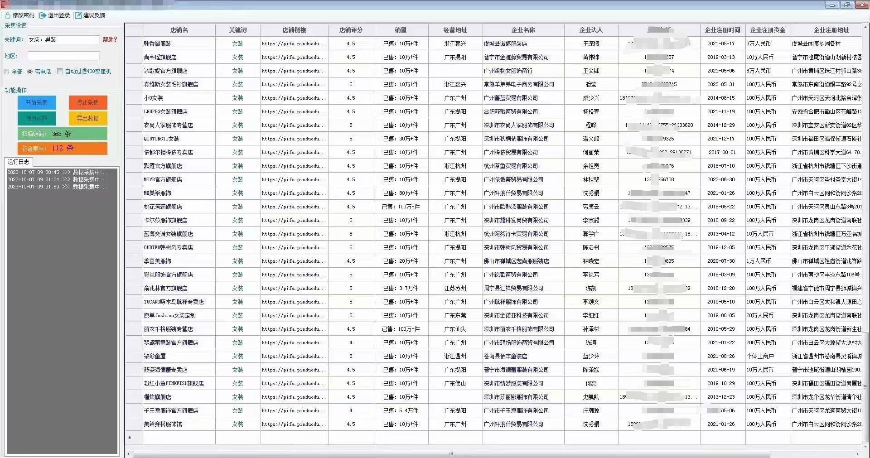The image size is (870, 458).
Task: Switch to the 运行日志 tab
Action: point(19,162)
